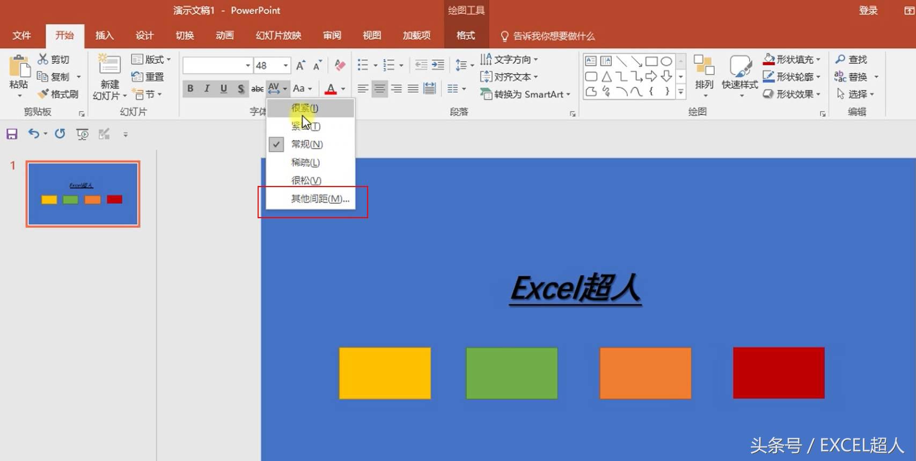This screenshot has height=461, width=916.
Task: Click Convert to SmartArt button
Action: 525,94
